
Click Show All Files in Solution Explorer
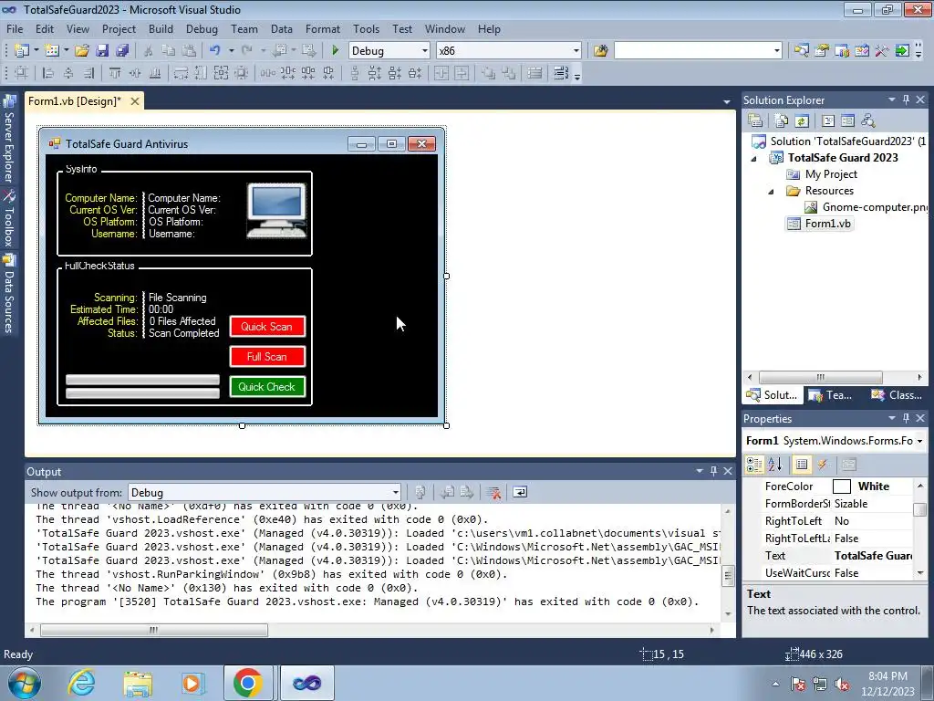pyautogui.click(x=782, y=121)
